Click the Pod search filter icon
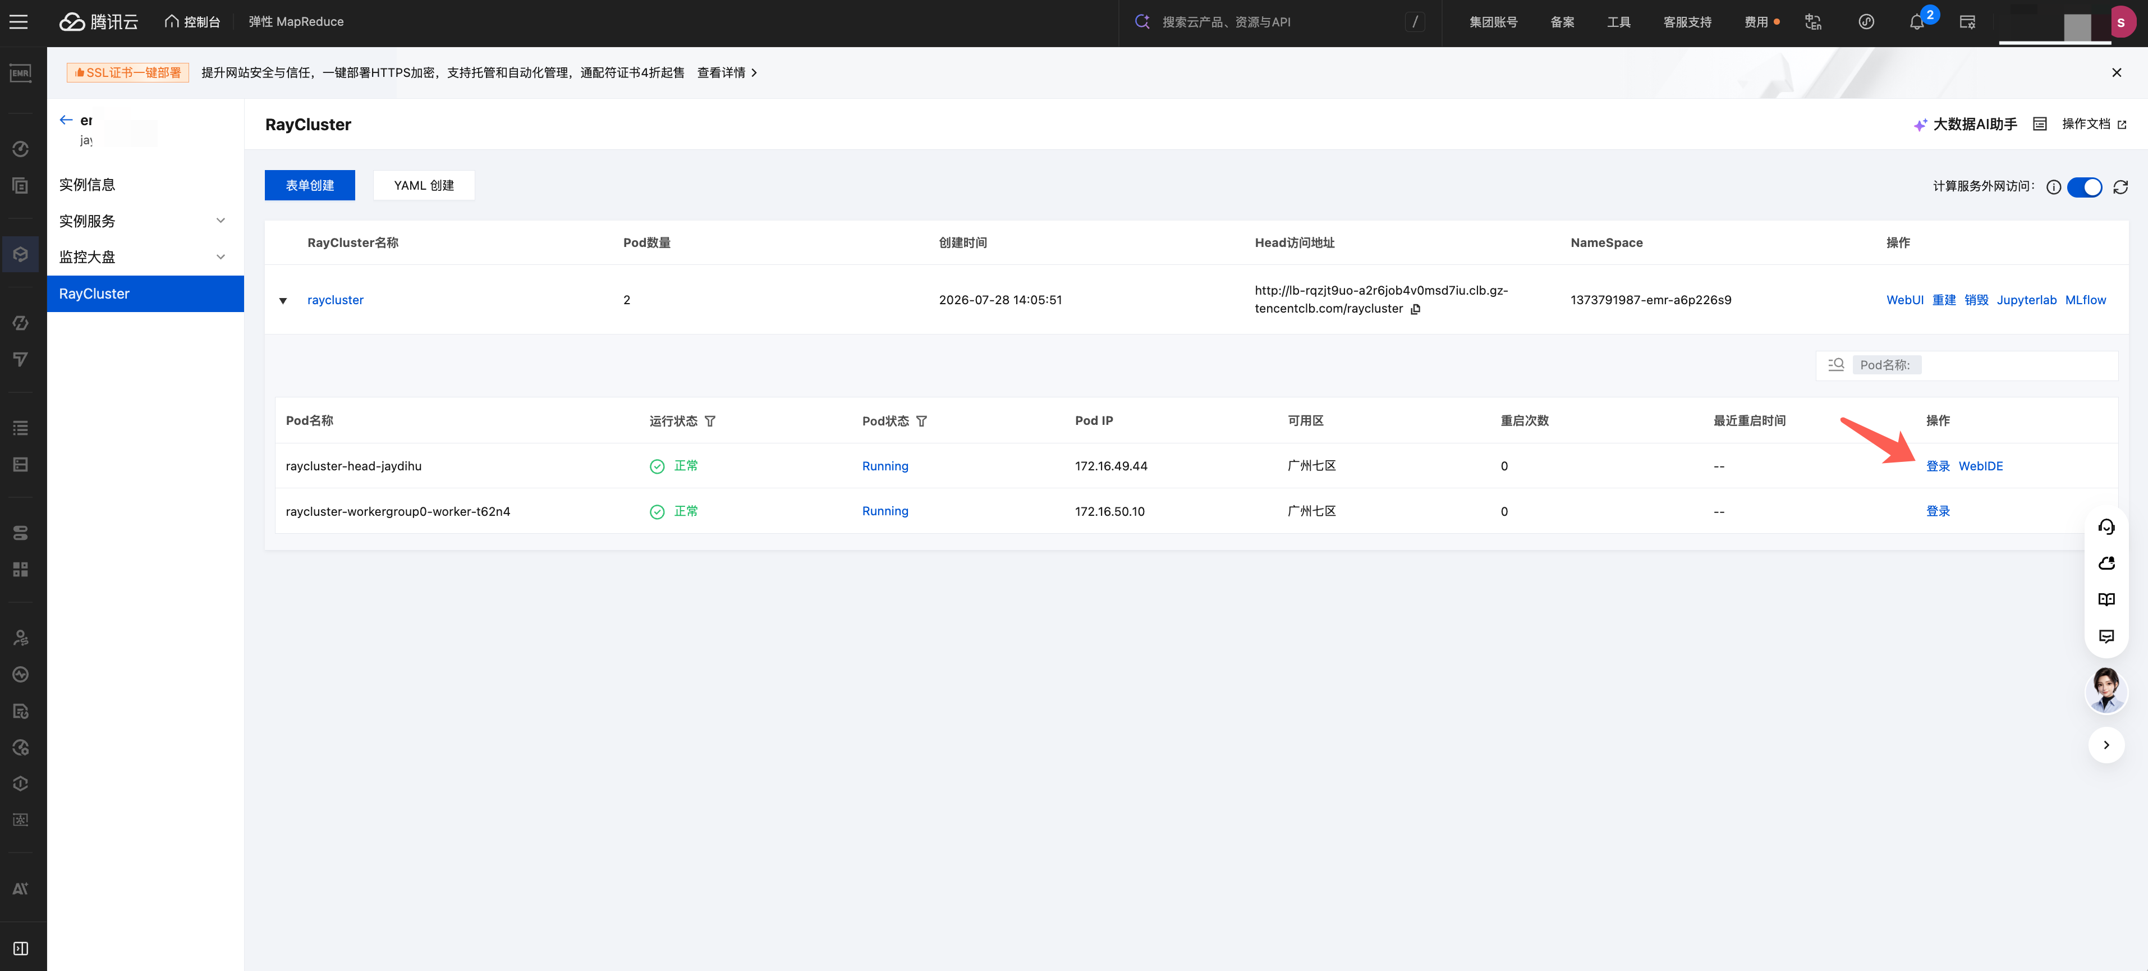2148x971 pixels. [x=1836, y=364]
